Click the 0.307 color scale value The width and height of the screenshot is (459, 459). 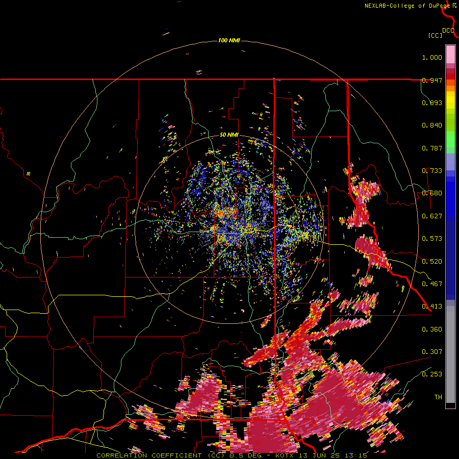[x=432, y=352]
